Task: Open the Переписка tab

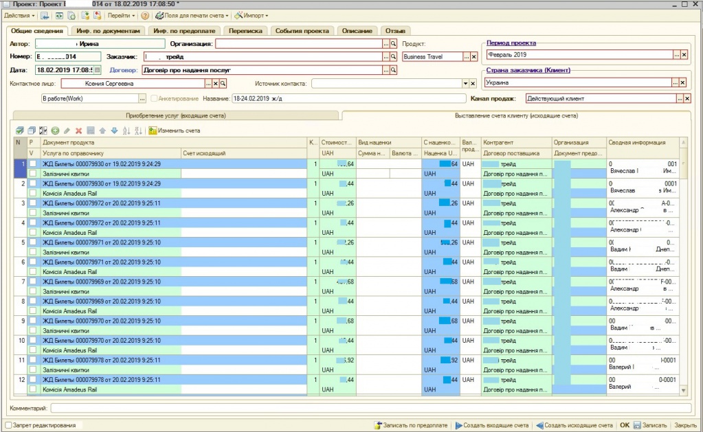Action: [245, 31]
